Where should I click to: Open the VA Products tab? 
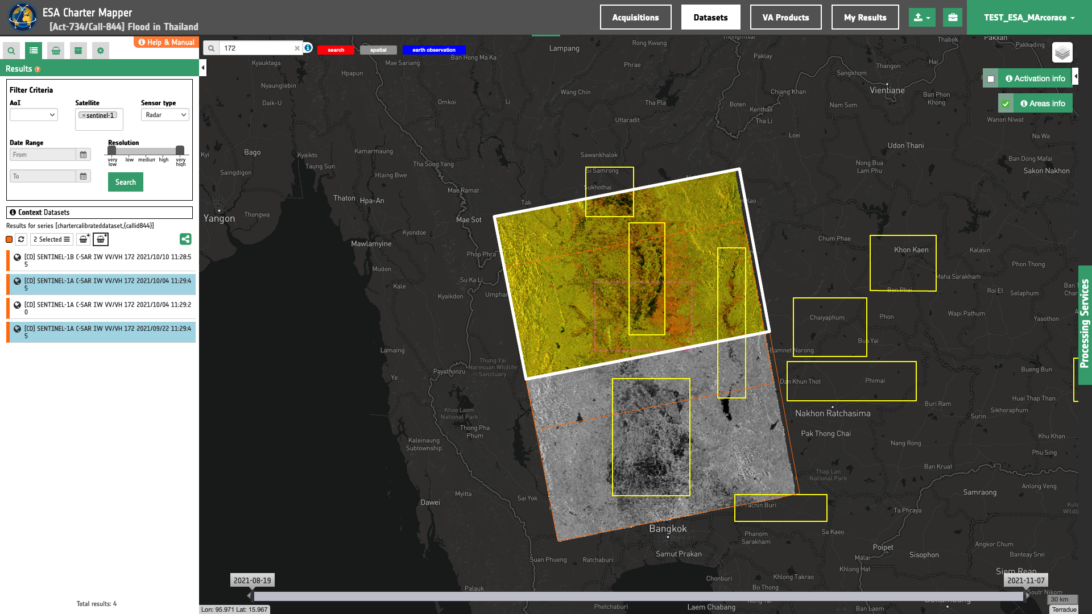(x=786, y=18)
